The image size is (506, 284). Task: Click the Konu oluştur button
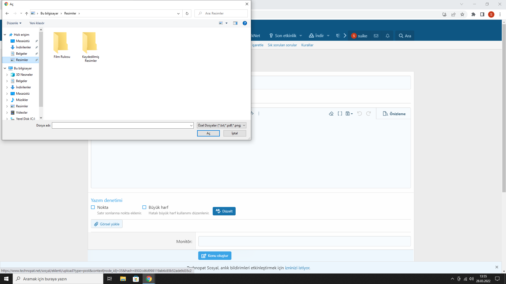pos(215,256)
